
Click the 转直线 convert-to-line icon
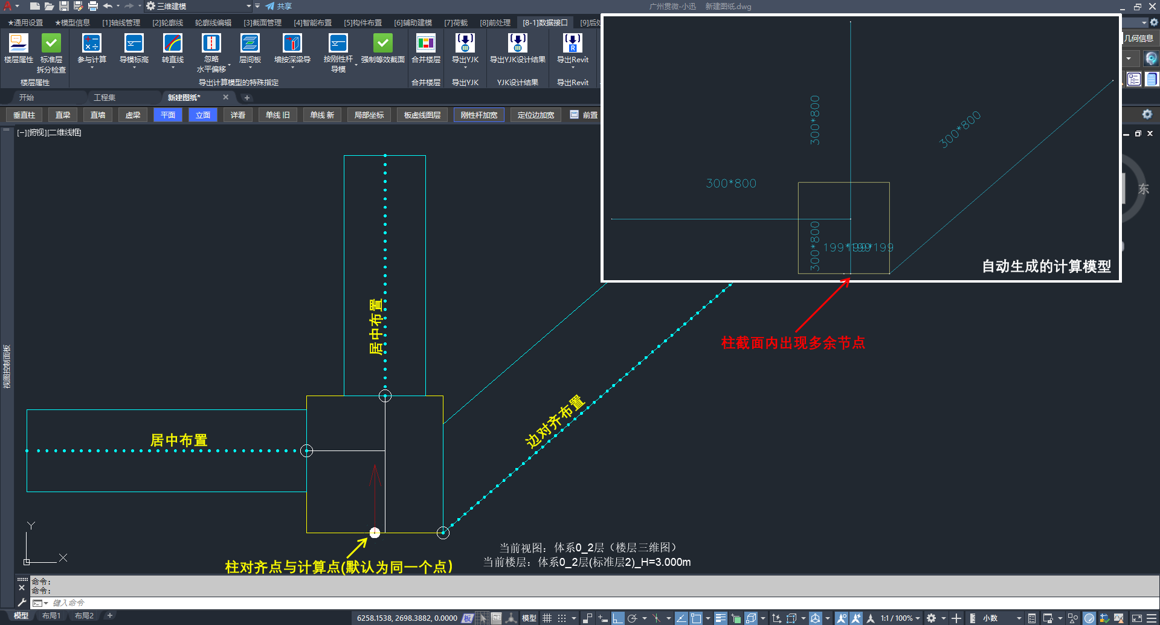(x=173, y=43)
